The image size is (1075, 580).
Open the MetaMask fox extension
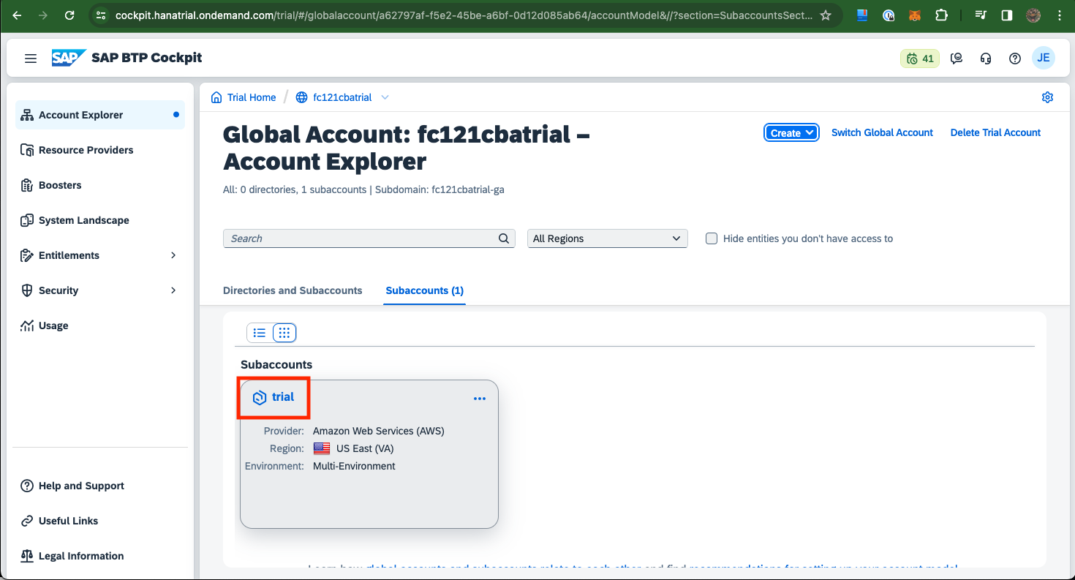[915, 15]
